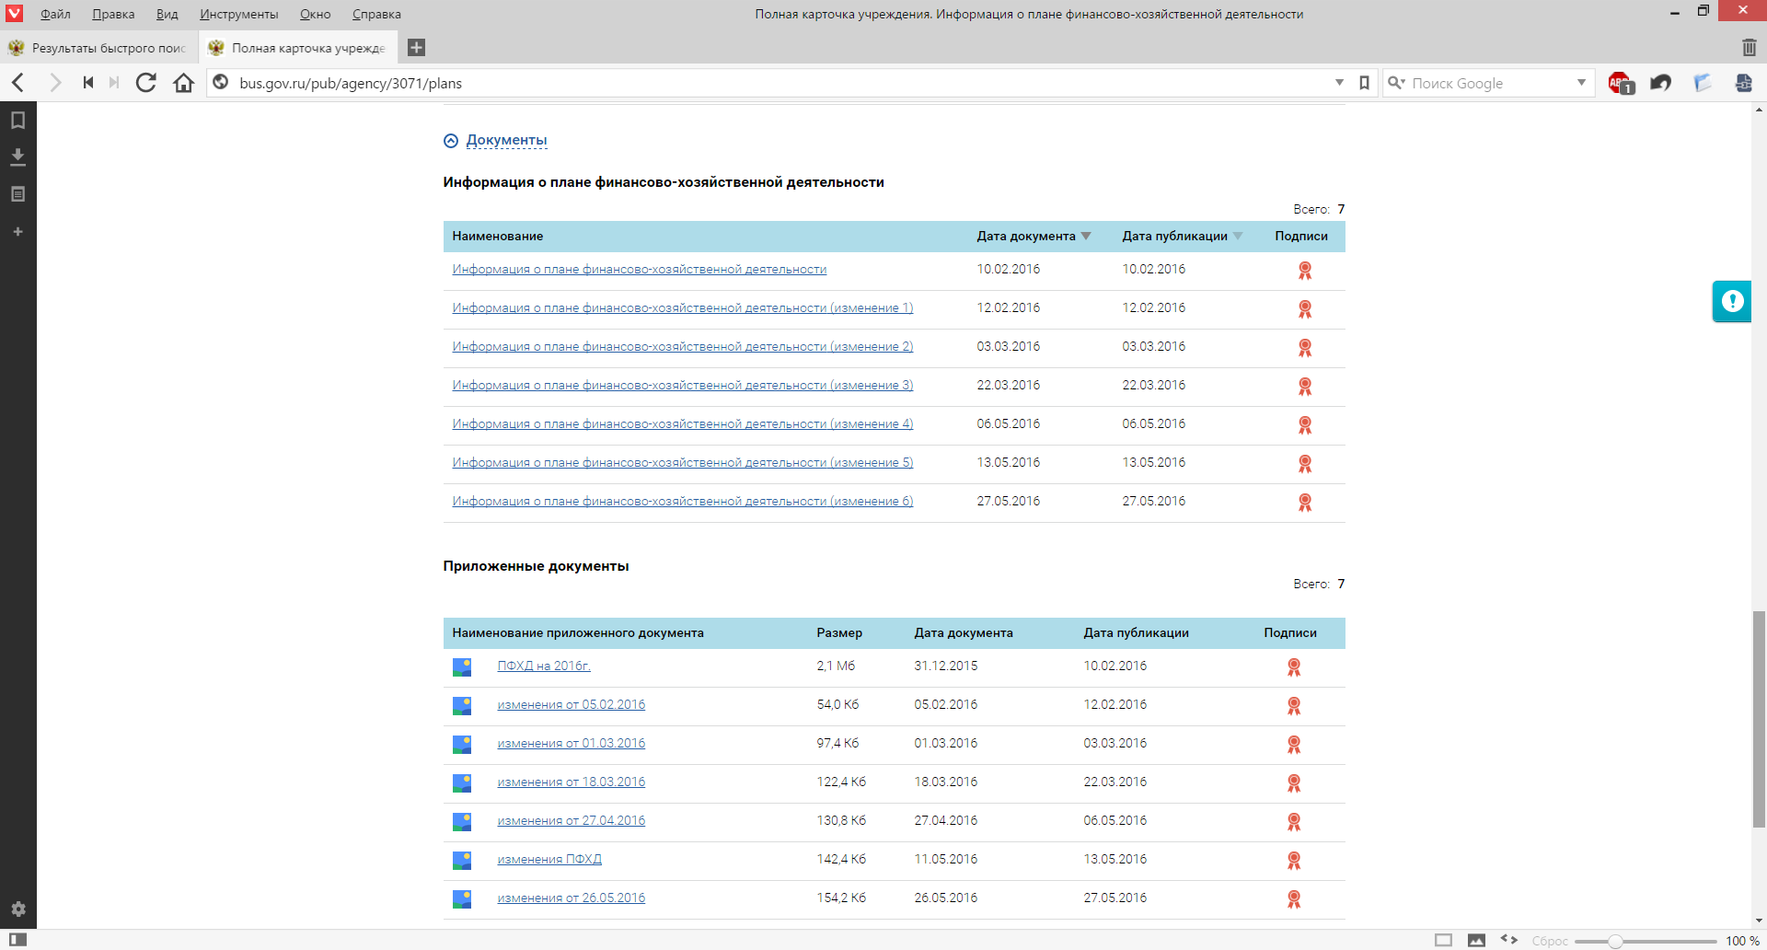The image size is (1767, 950).
Task: Click the browser forward arrow
Action: pos(55,83)
